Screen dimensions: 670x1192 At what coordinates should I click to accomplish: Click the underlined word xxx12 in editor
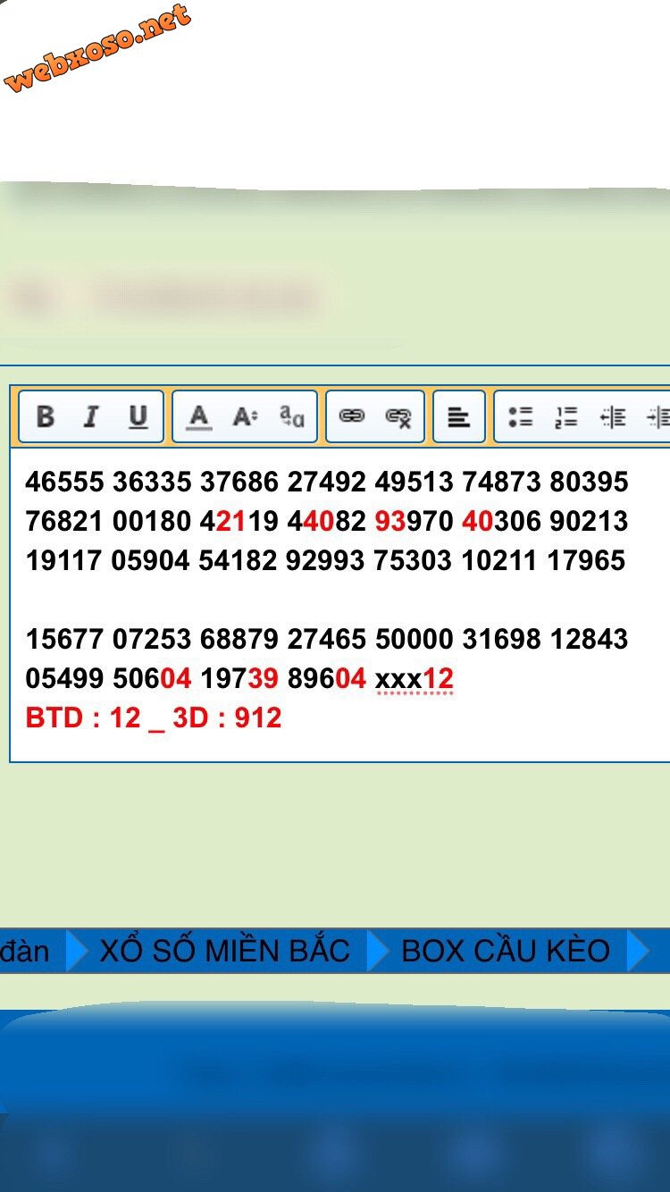(x=415, y=679)
